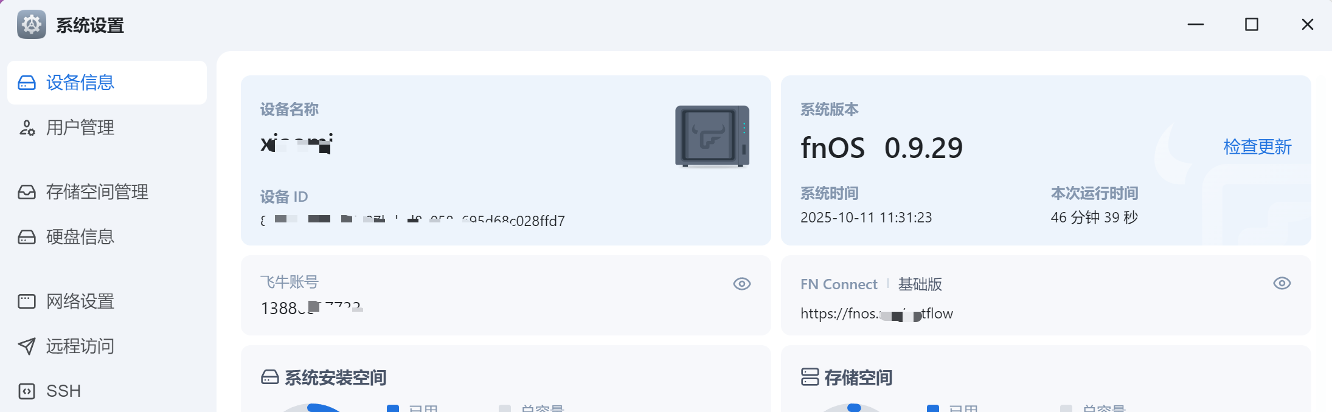Screen dimensions: 1332x412
Task: Select 远程访问 from the sidebar
Action: tap(80, 346)
